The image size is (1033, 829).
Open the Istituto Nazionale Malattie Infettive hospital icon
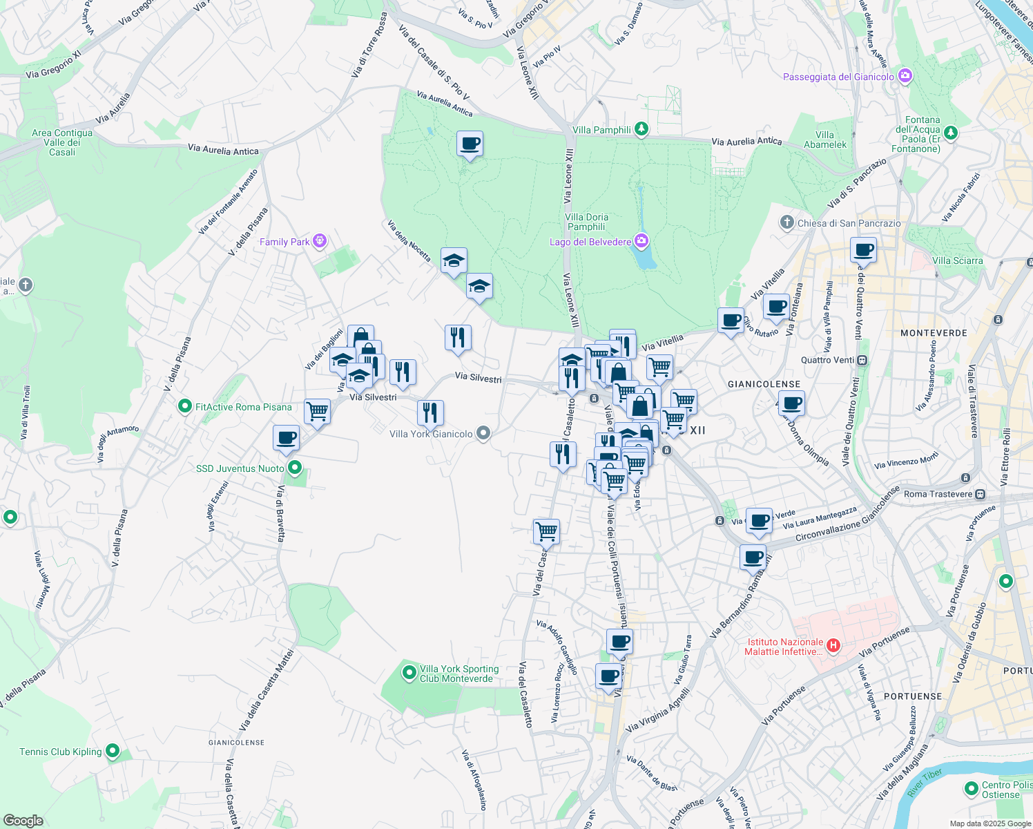click(x=833, y=646)
